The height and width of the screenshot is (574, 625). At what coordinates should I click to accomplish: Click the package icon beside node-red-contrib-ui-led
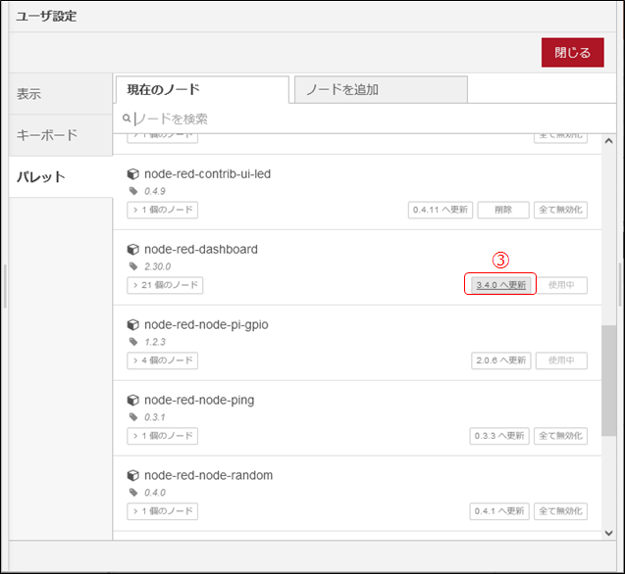tap(133, 174)
